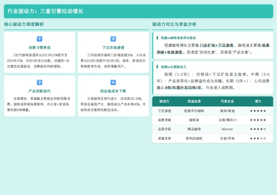This screenshot has width=277, height=195.
Task: Click the 短期vs长期驱动力 heading
Action: coord(173,67)
